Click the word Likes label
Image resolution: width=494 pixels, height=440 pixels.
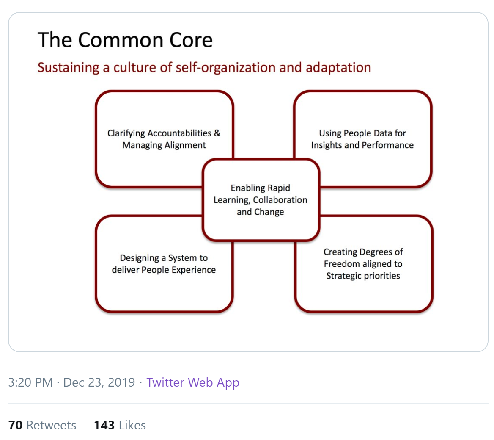(132, 425)
